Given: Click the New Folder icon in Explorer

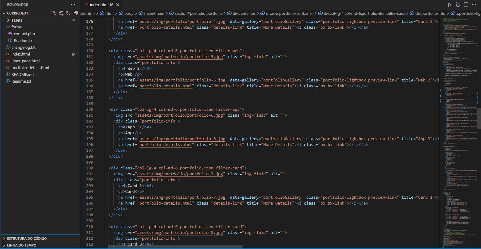Looking at the screenshot, I should point(61,13).
